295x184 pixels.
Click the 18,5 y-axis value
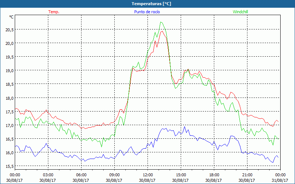click(x=10, y=84)
